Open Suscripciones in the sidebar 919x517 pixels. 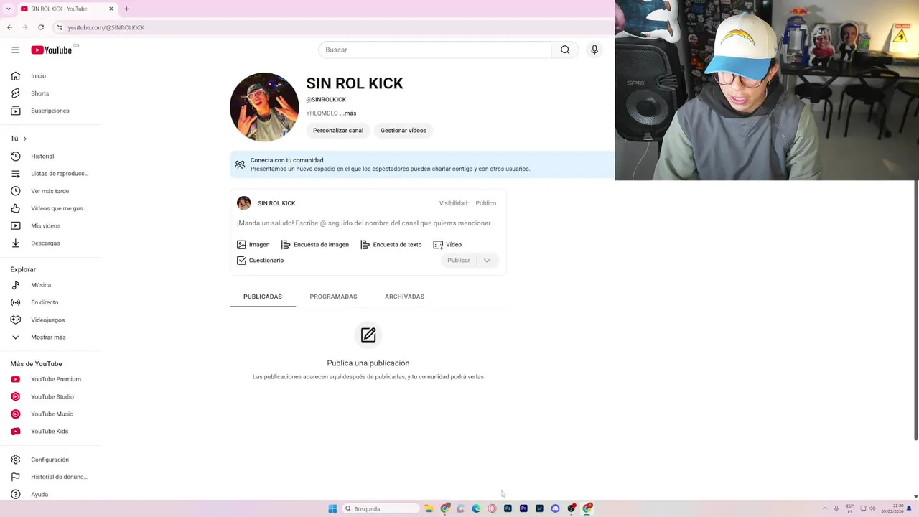[x=50, y=111]
